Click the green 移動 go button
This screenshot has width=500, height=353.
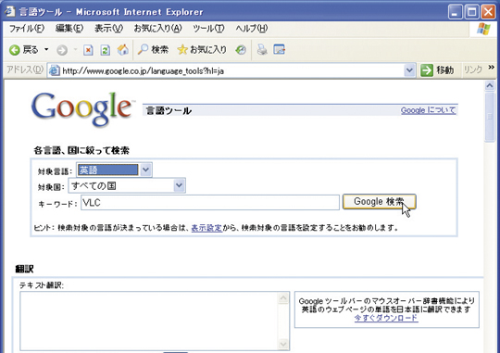tap(437, 70)
